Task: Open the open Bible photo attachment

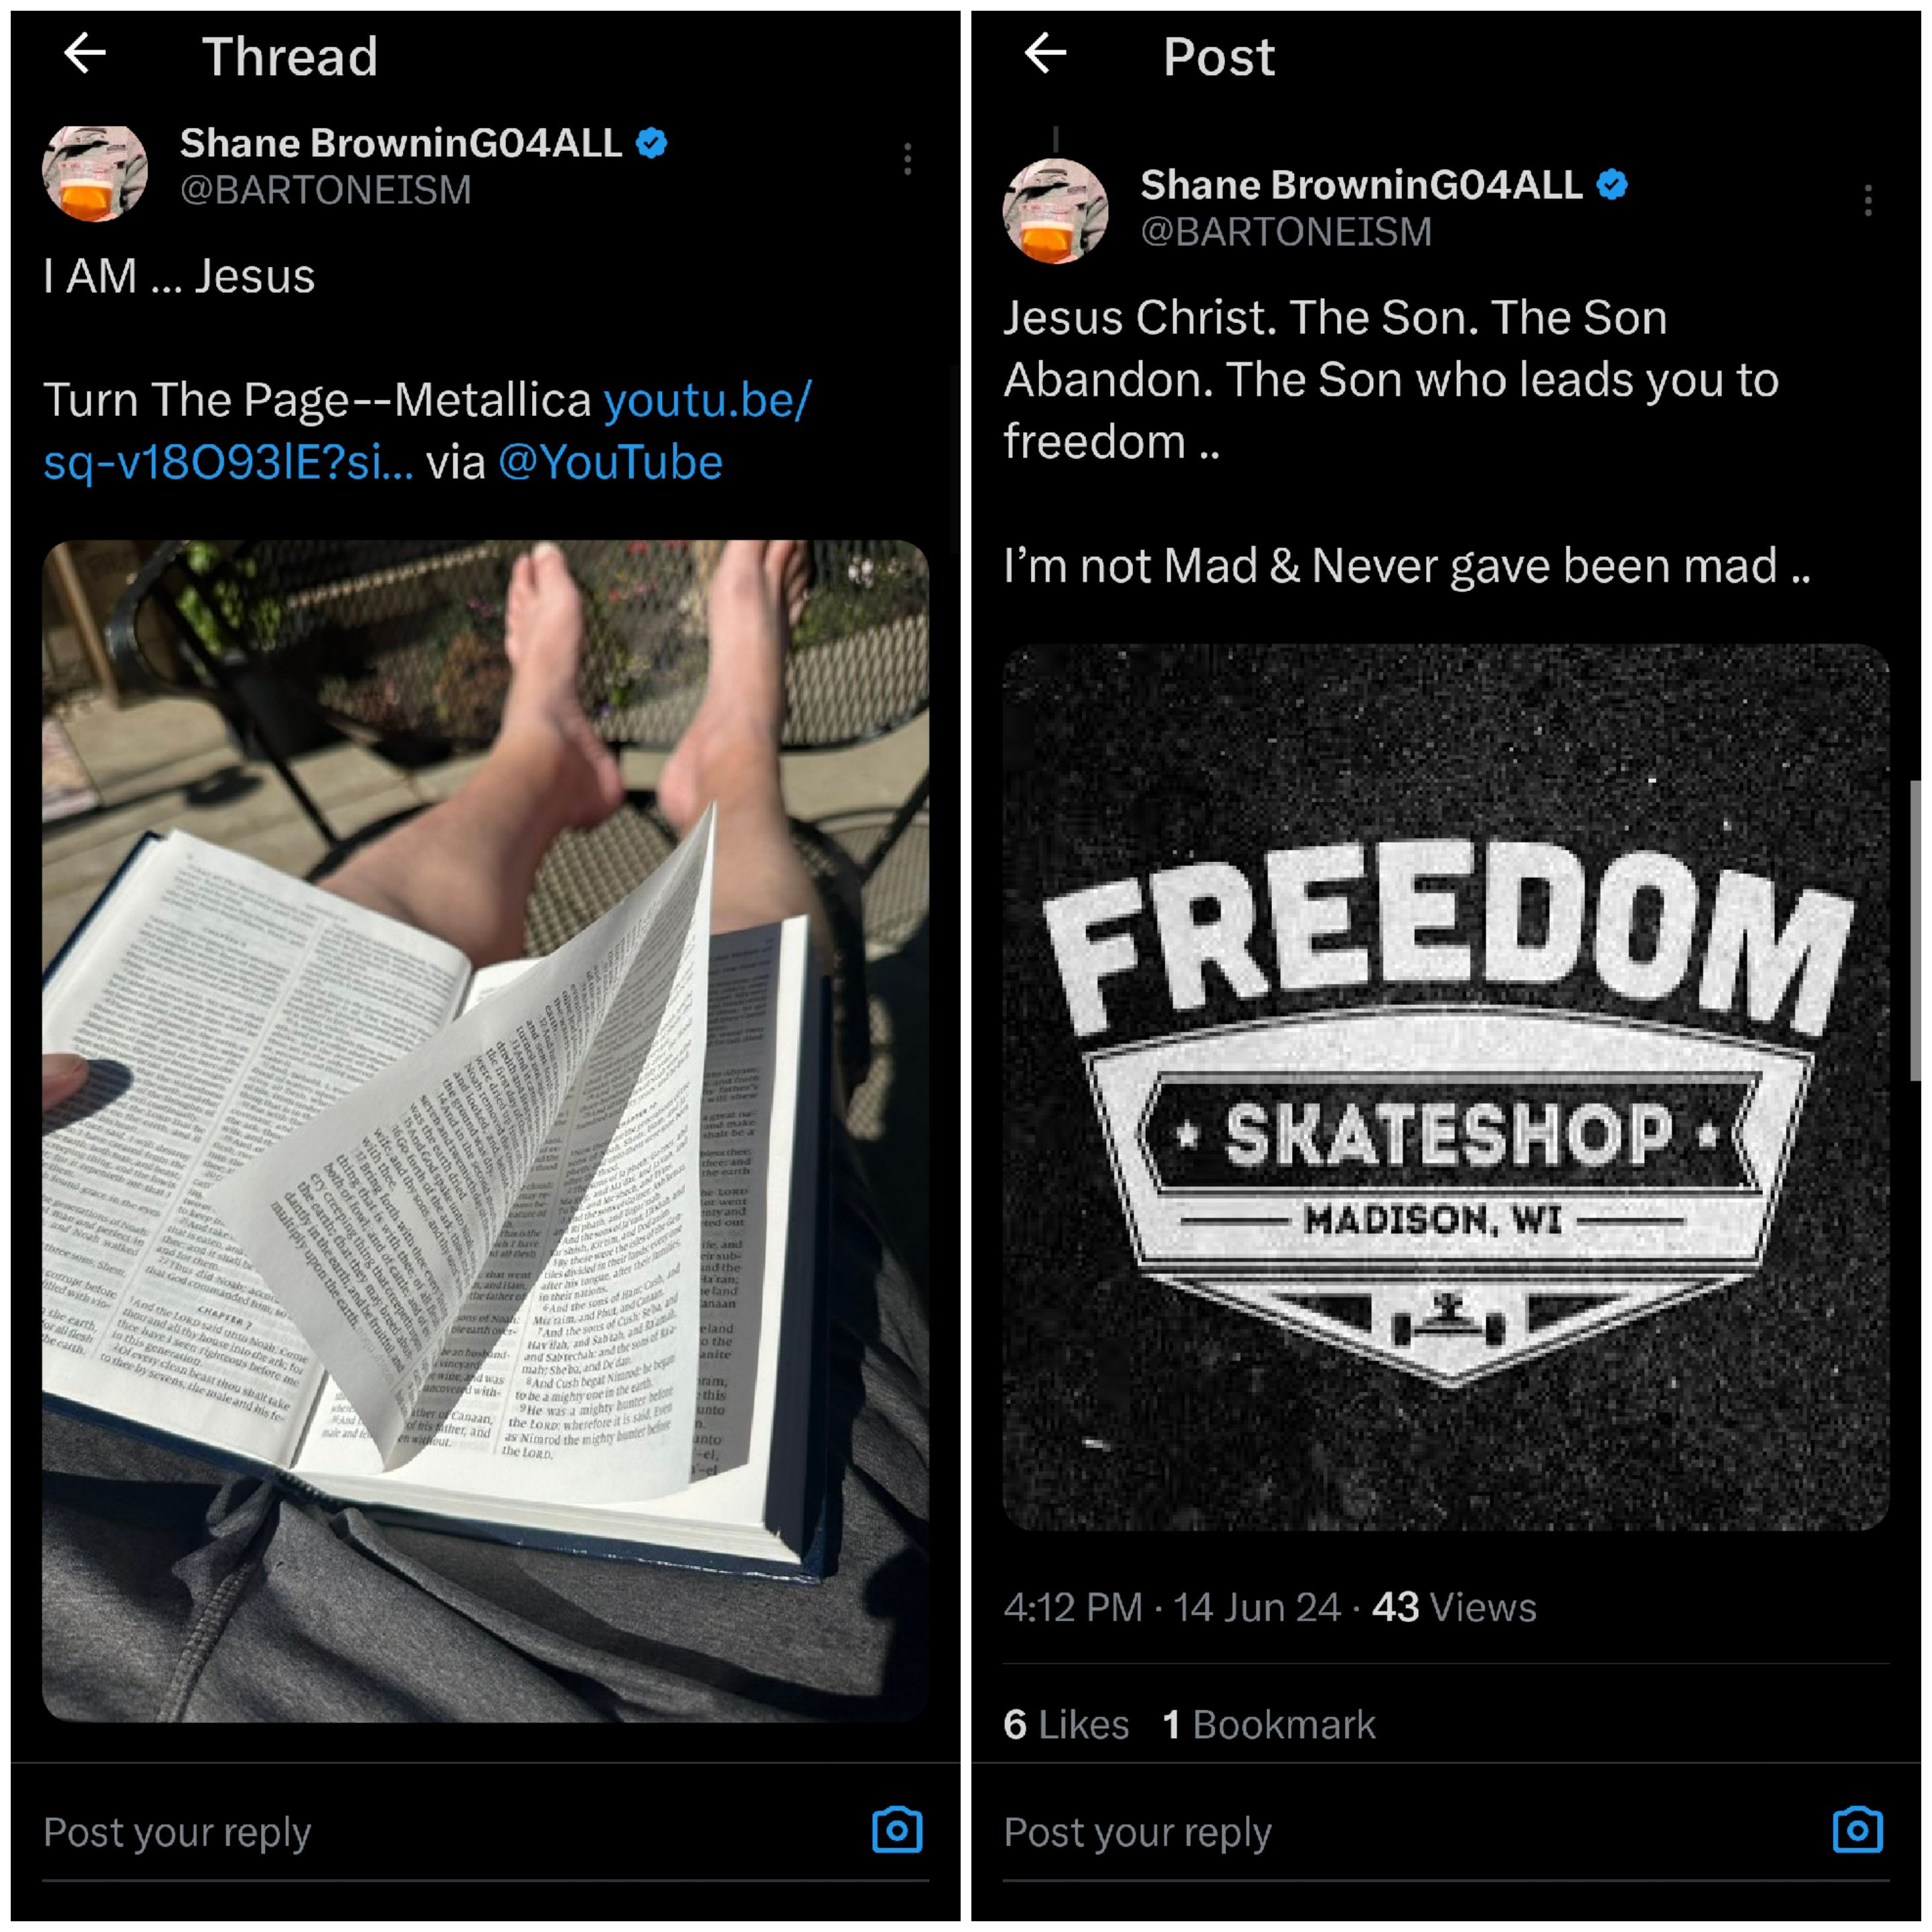Action: pos(485,1131)
